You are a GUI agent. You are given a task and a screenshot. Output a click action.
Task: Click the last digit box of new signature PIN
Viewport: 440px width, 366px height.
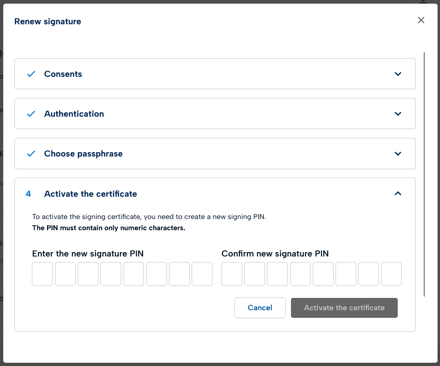pyautogui.click(x=202, y=274)
